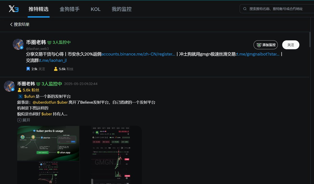Click the tweet timestamp 2025-05-23 01:32:44
This screenshot has height=184, width=314.
click(81, 84)
